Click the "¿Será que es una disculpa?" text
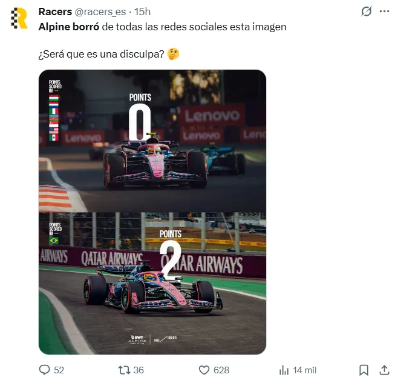This screenshot has height=380, width=395. tap(101, 54)
